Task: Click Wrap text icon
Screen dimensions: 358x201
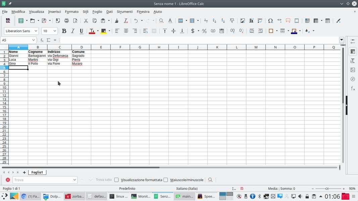Action: [x=145, y=31]
